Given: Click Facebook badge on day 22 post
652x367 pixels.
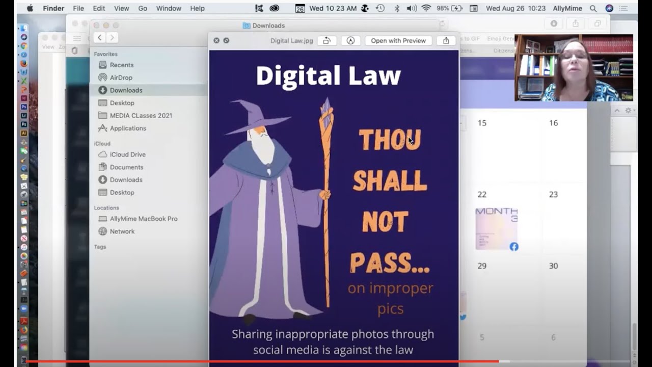Looking at the screenshot, I should 513,246.
